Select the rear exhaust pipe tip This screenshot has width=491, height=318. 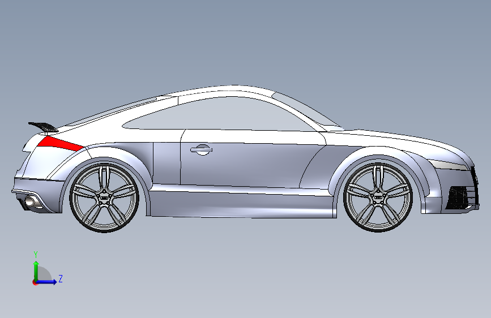pyautogui.click(x=31, y=201)
